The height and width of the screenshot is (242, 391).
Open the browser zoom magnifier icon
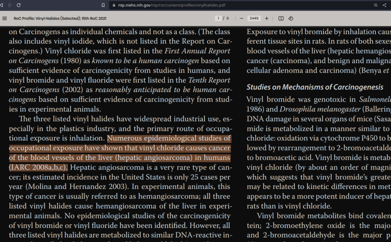click(376, 5)
